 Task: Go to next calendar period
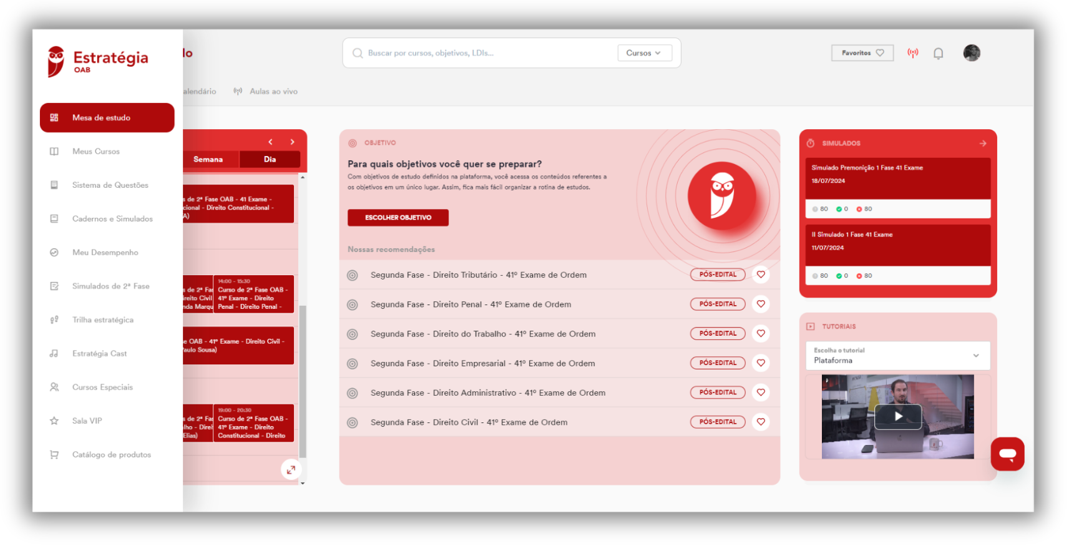tap(292, 142)
